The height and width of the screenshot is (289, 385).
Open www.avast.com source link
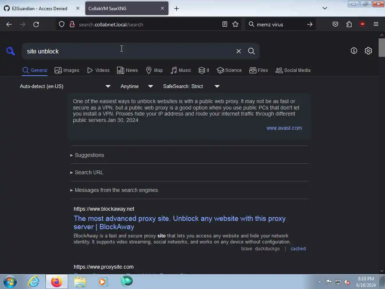tap(284, 128)
